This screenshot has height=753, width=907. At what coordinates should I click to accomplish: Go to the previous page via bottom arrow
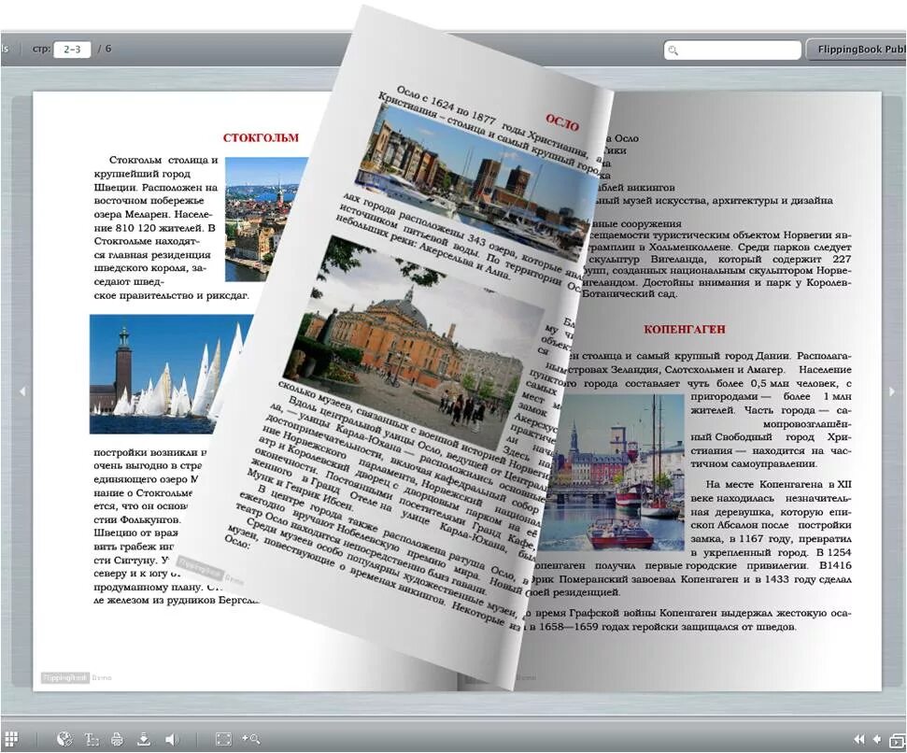click(x=877, y=739)
